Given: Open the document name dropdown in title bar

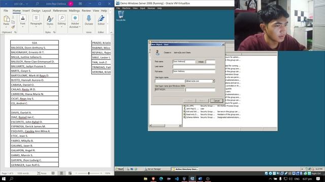Looking at the screenshot, I should tap(27, 4).
